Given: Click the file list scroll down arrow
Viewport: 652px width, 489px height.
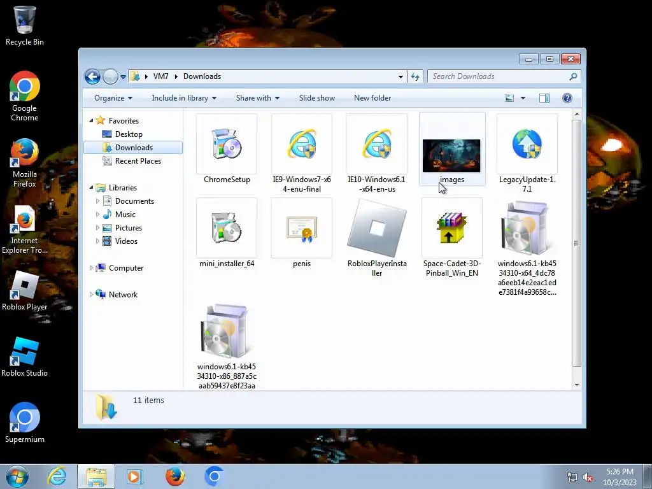Looking at the screenshot, I should pos(577,385).
